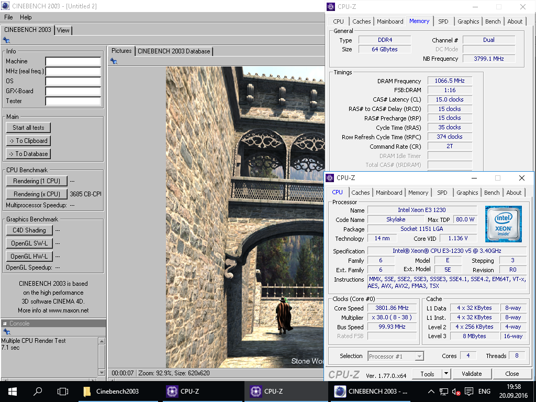Click the ENG language indicator
This screenshot has height=402, width=536.
click(484, 392)
